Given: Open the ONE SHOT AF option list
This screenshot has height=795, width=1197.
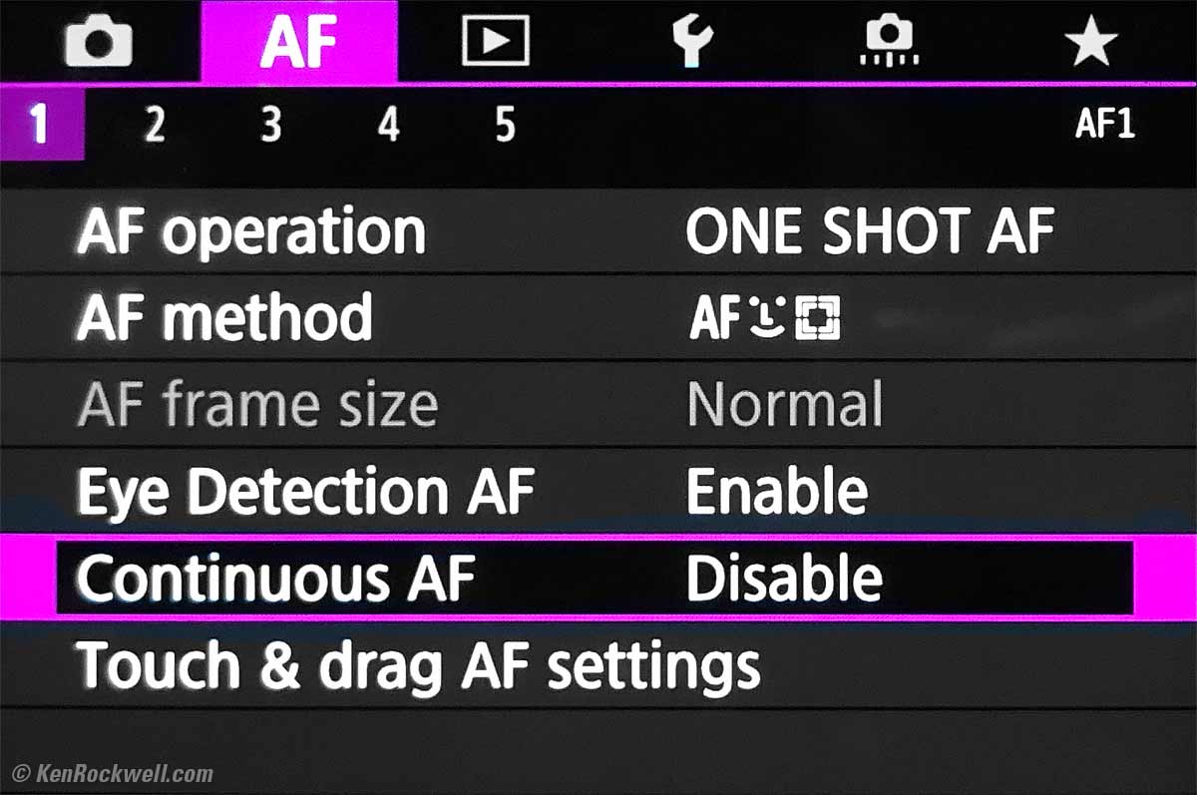Looking at the screenshot, I should (x=869, y=231).
